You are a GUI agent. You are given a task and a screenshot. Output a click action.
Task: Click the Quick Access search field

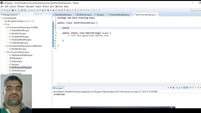196,10
